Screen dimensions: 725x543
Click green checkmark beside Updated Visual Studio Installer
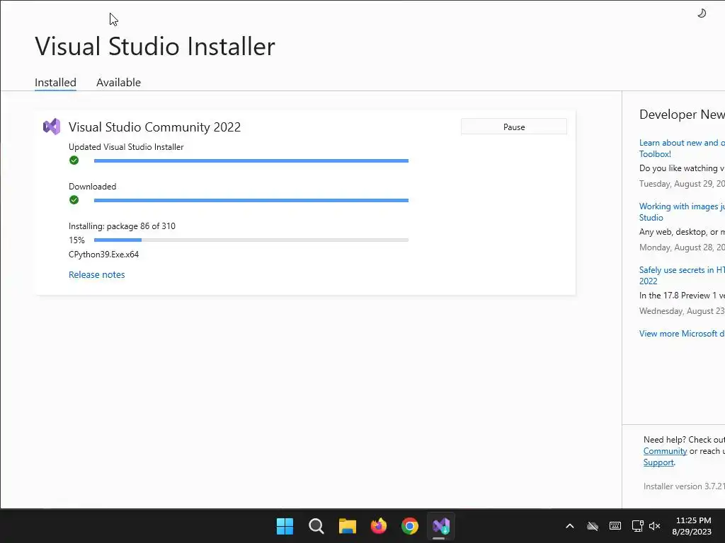pyautogui.click(x=74, y=160)
